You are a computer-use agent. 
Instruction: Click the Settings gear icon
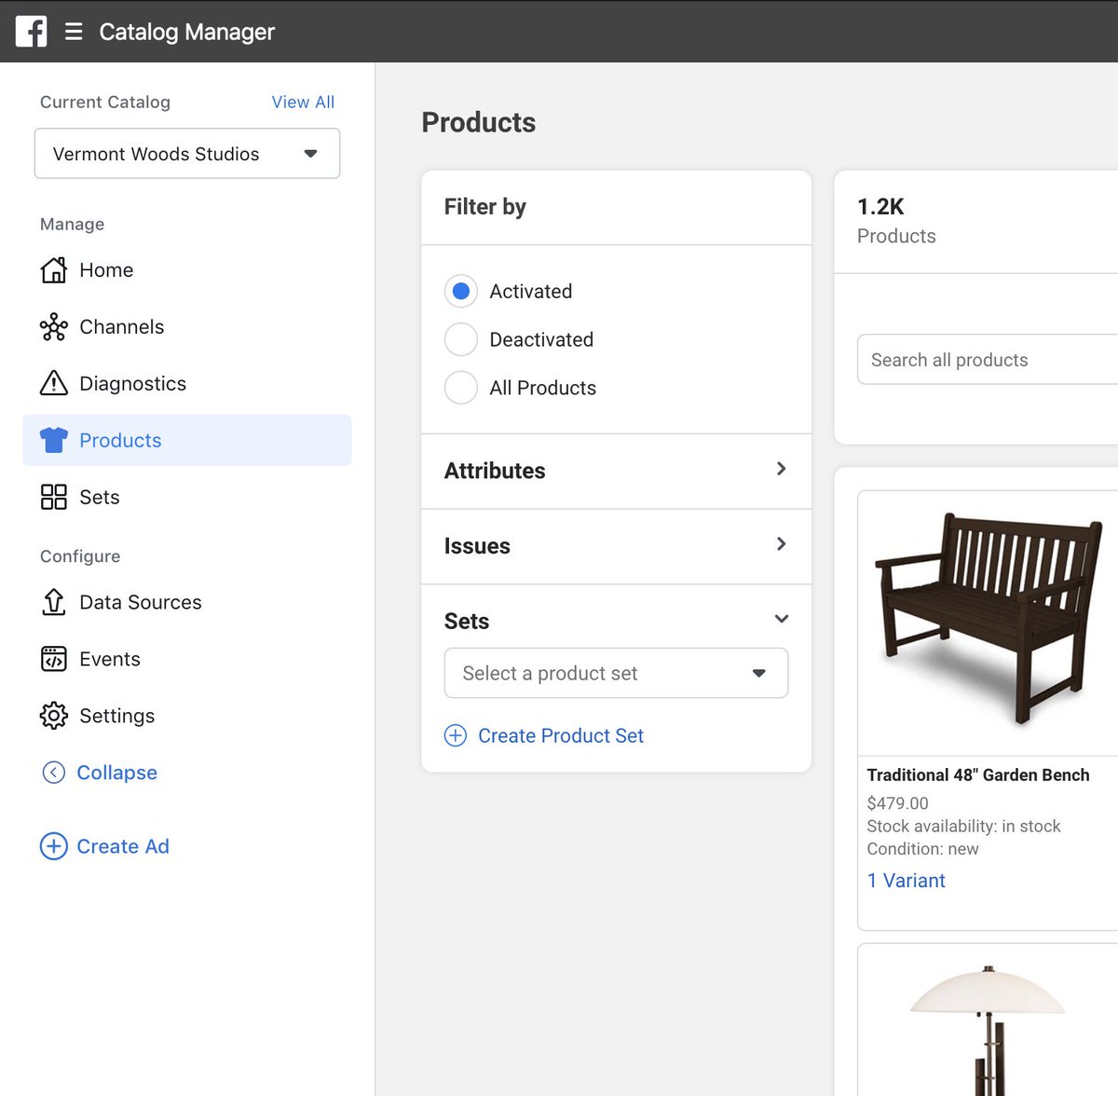click(x=54, y=716)
